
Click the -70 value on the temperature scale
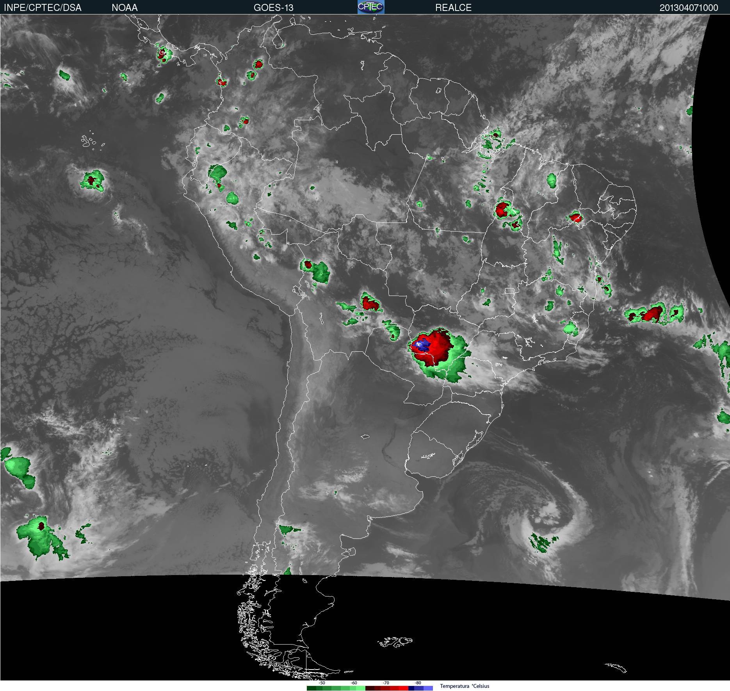(386, 683)
